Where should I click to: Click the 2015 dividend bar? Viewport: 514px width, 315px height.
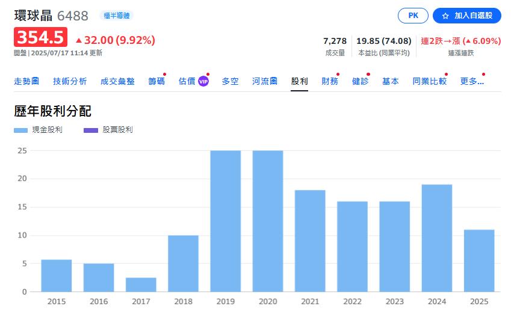coord(57,276)
